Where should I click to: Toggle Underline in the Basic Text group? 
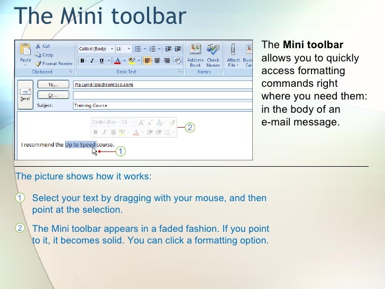click(102, 60)
